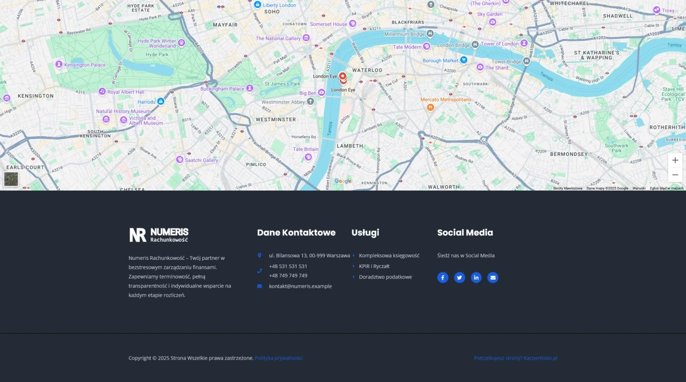Click the red London Eye map pin
686x382 pixels.
tap(343, 78)
